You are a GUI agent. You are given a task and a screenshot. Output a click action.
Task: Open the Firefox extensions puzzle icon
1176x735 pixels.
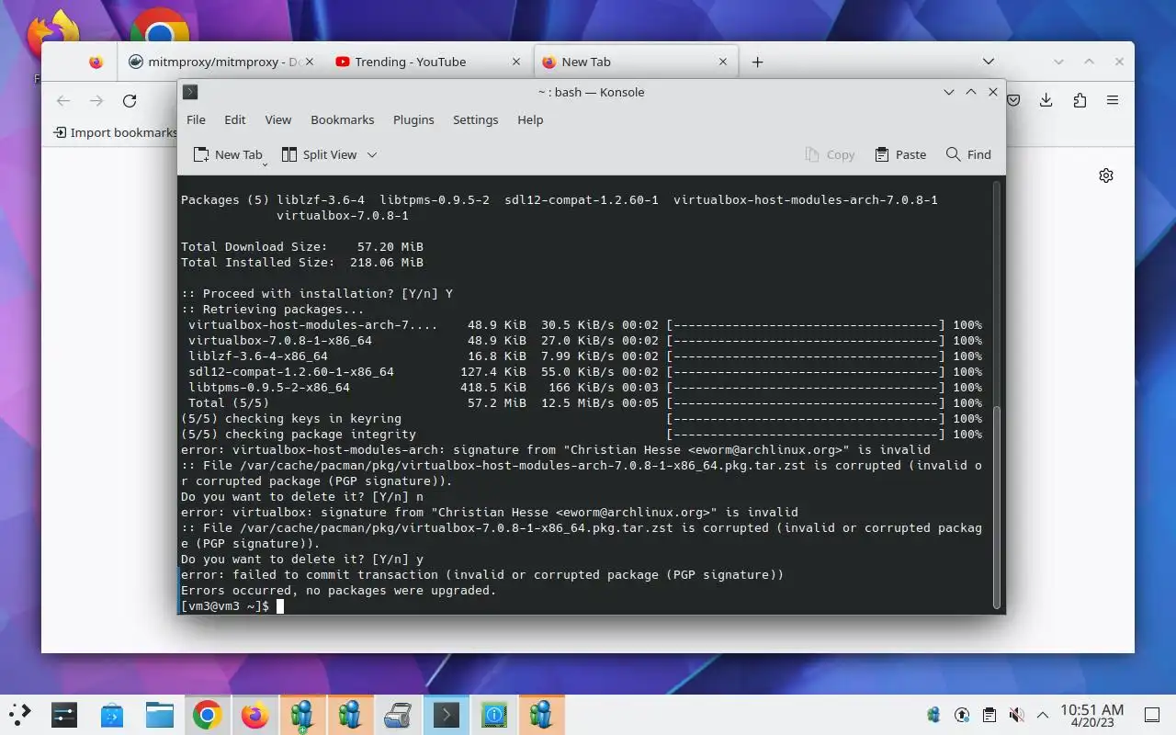point(1080,100)
